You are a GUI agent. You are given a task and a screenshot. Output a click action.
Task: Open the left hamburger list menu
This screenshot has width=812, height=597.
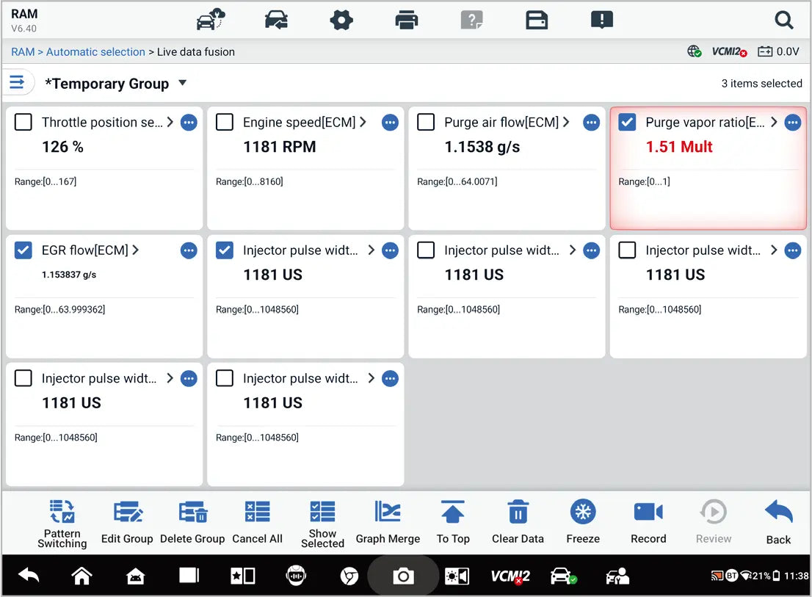[16, 82]
